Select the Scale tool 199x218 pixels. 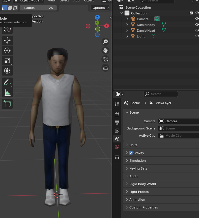(x=7, y=61)
